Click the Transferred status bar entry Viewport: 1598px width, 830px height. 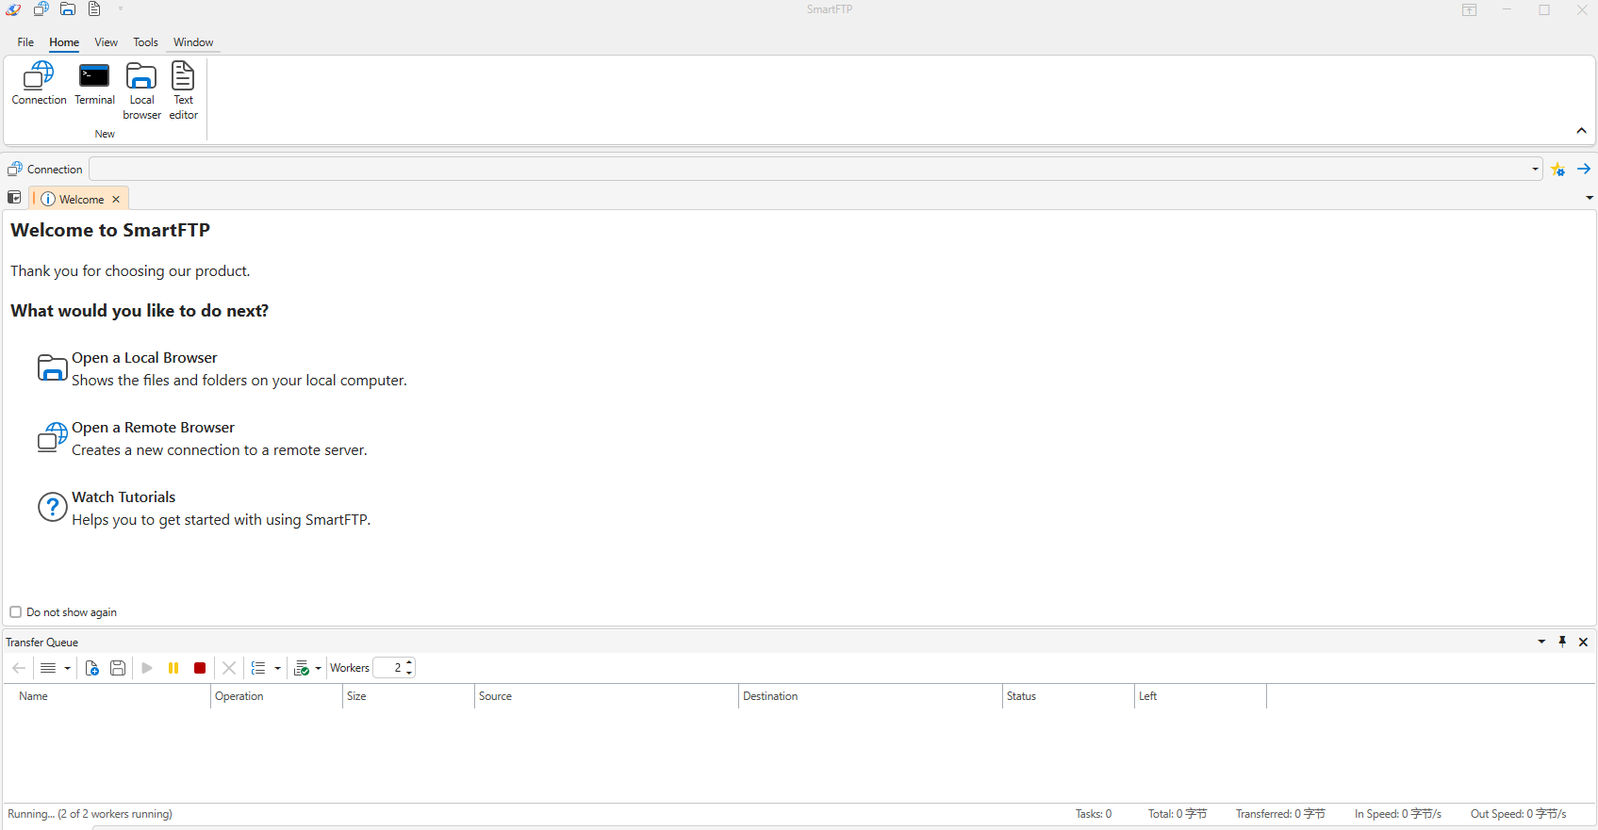(x=1280, y=814)
